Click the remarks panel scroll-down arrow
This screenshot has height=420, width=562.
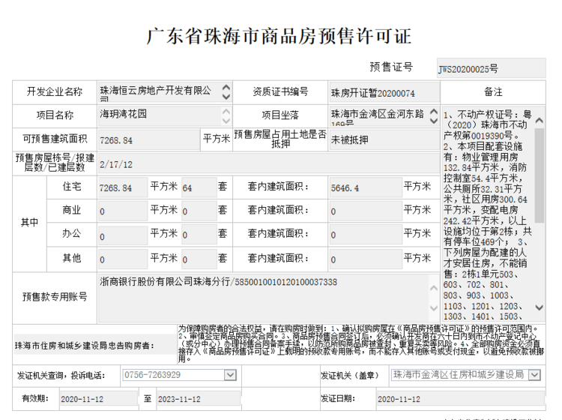coord(539,307)
